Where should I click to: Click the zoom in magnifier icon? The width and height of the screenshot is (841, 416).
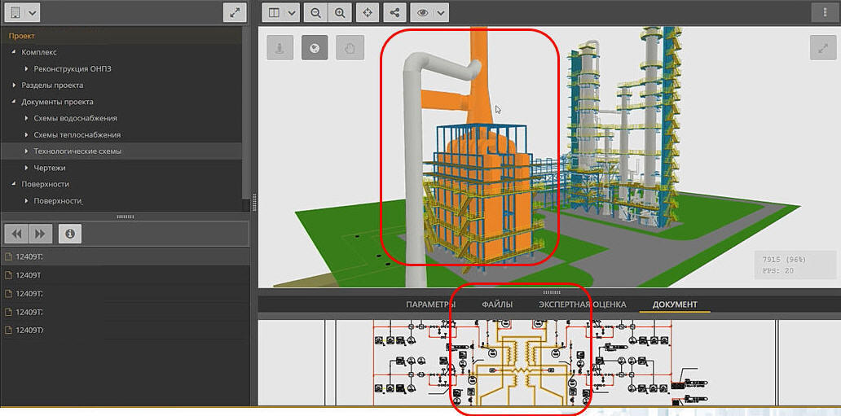340,13
